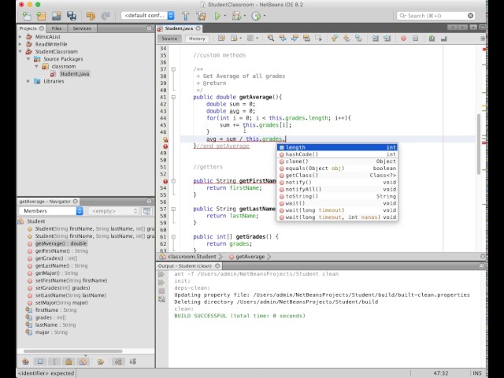Build the project with the hammer icon
Image resolution: width=504 pixels, height=378 pixels.
(x=186, y=16)
